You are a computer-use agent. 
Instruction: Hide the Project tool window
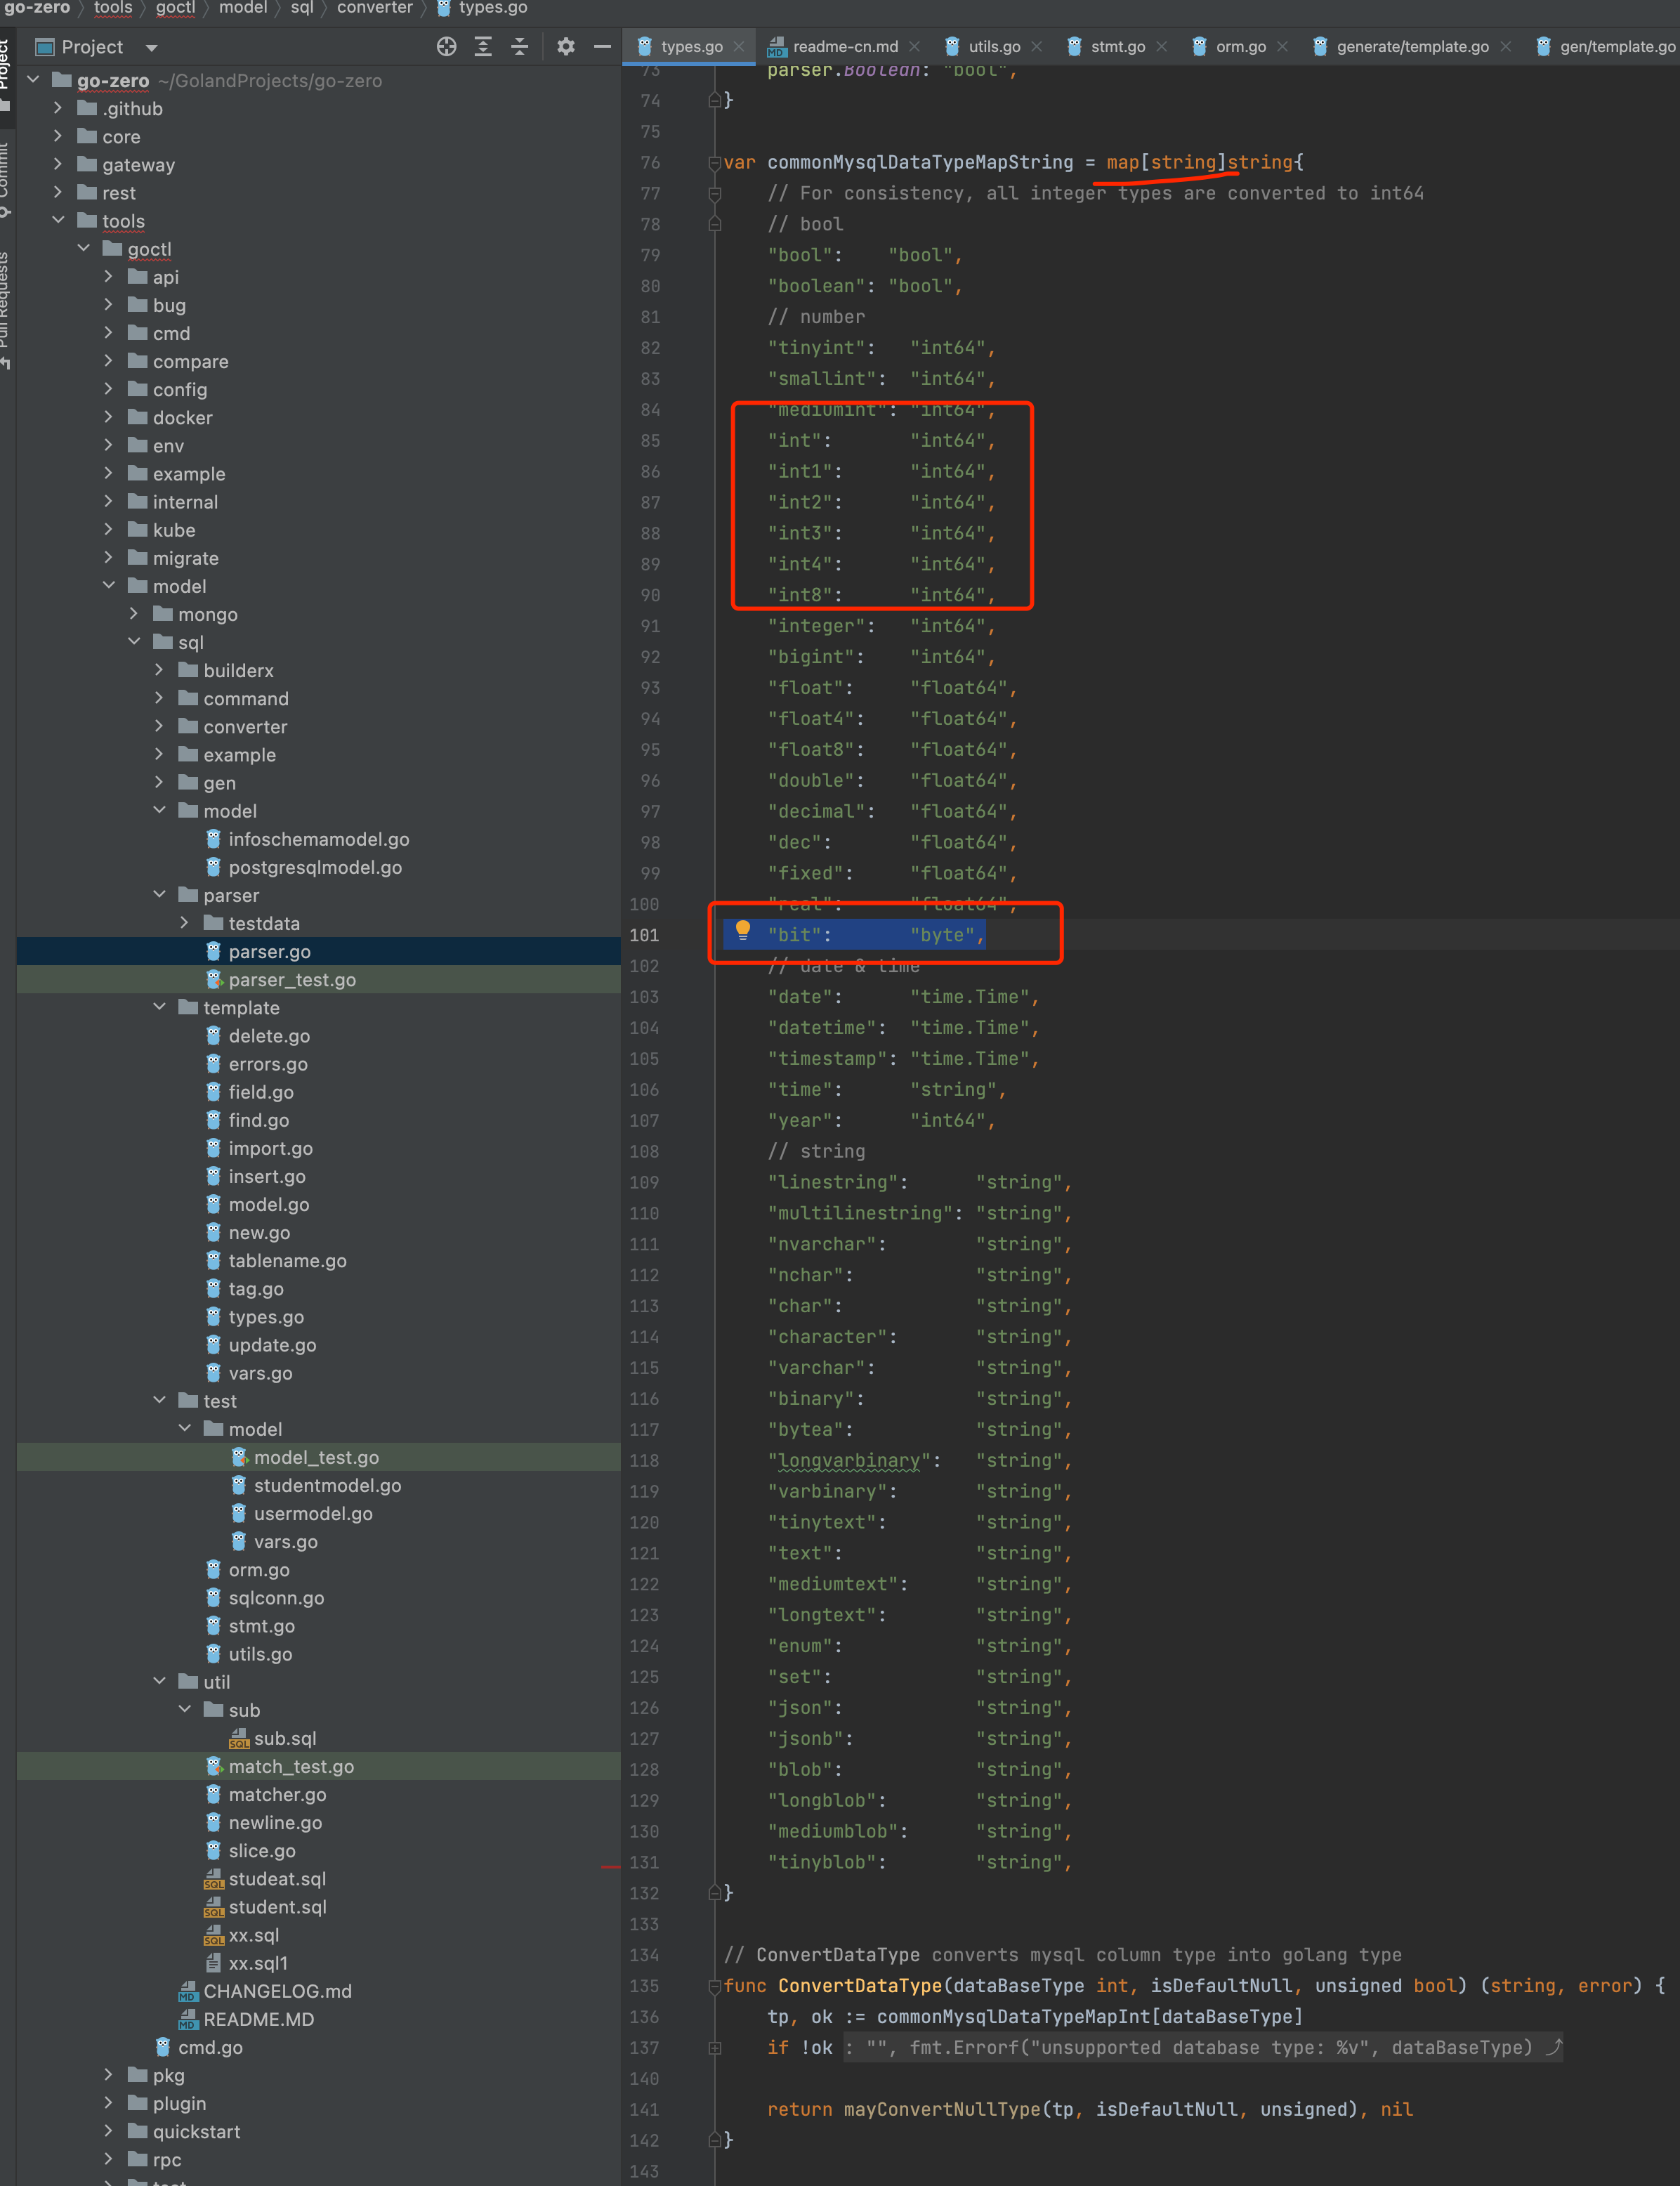point(602,47)
